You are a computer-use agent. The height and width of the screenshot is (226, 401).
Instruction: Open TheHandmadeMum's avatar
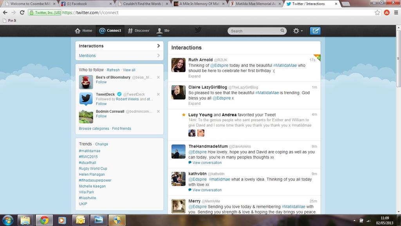pos(178,151)
